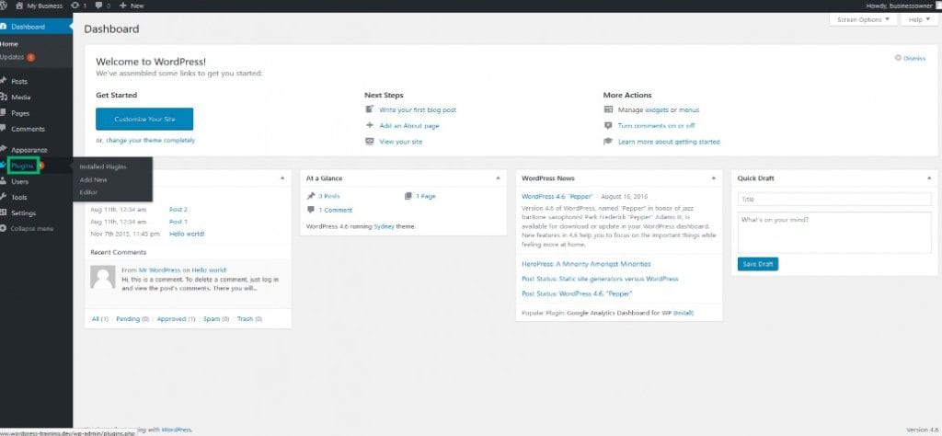
Task: Open the Write your first blog post link
Action: tap(418, 109)
